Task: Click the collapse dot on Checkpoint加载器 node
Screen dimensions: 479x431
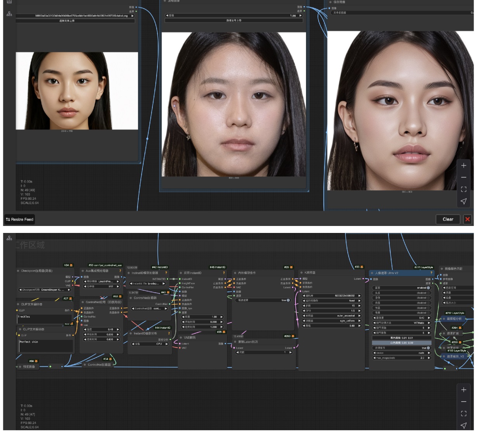Action: click(18, 271)
